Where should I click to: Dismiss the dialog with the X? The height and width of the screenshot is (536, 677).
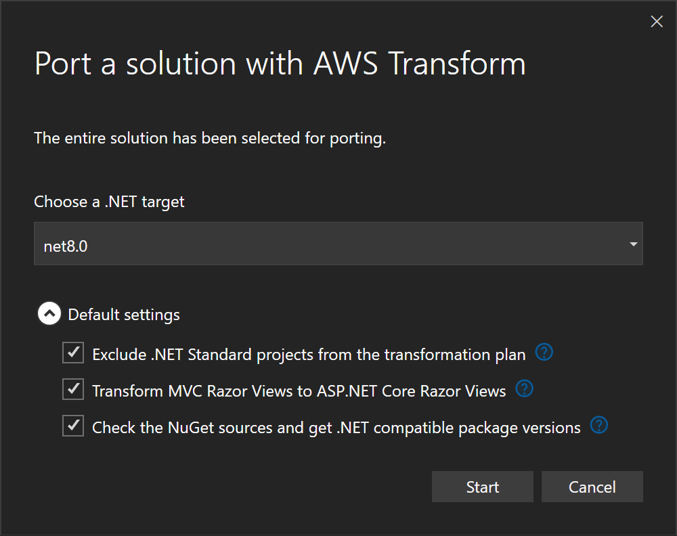pos(656,21)
